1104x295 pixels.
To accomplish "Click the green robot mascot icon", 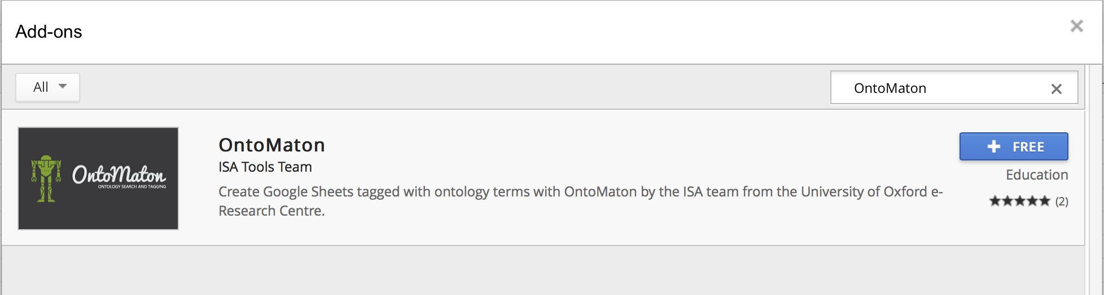I will [46, 178].
